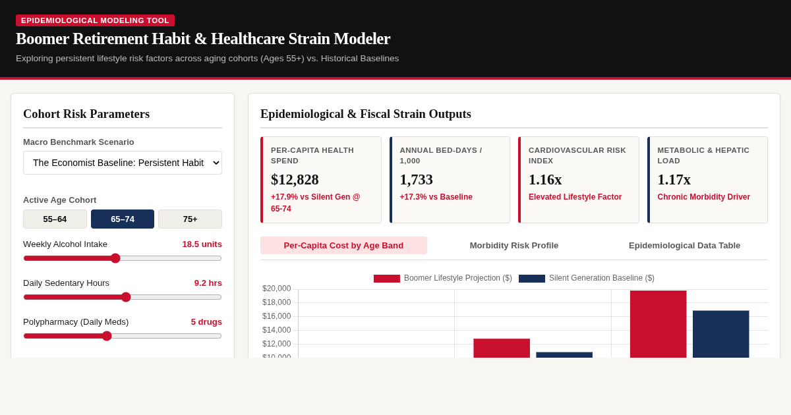
Task: Select the 55–64 age cohort
Action: click(x=55, y=219)
